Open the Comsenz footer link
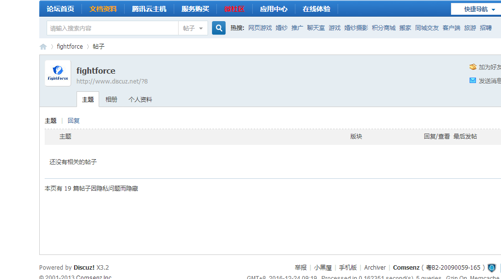501x279 pixels. pyautogui.click(x=406, y=268)
